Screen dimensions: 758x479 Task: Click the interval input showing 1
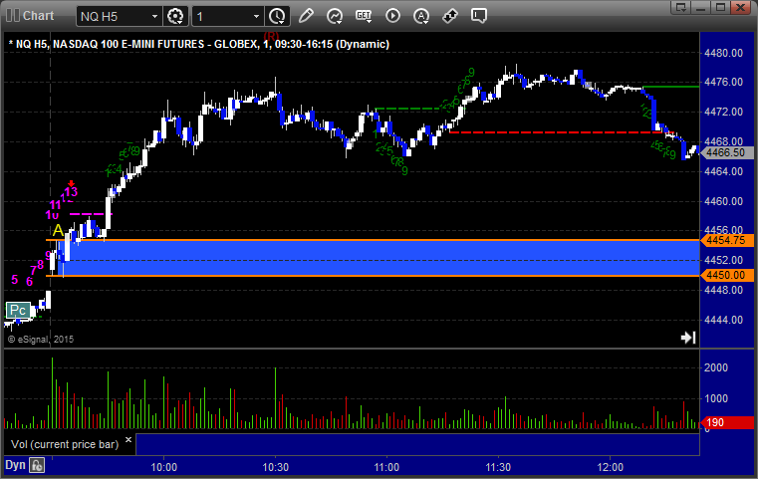click(x=222, y=17)
